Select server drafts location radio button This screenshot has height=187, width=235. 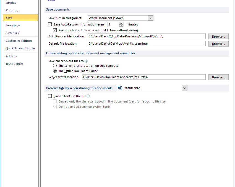coord(55,66)
